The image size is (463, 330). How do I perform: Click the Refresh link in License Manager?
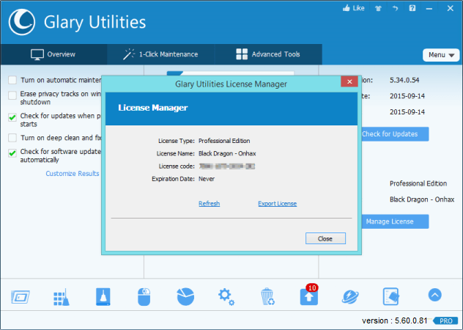pyautogui.click(x=209, y=204)
